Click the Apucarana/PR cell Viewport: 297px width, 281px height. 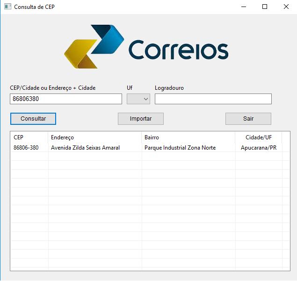pos(258,148)
